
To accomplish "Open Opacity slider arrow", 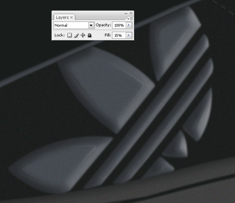I will [129, 25].
